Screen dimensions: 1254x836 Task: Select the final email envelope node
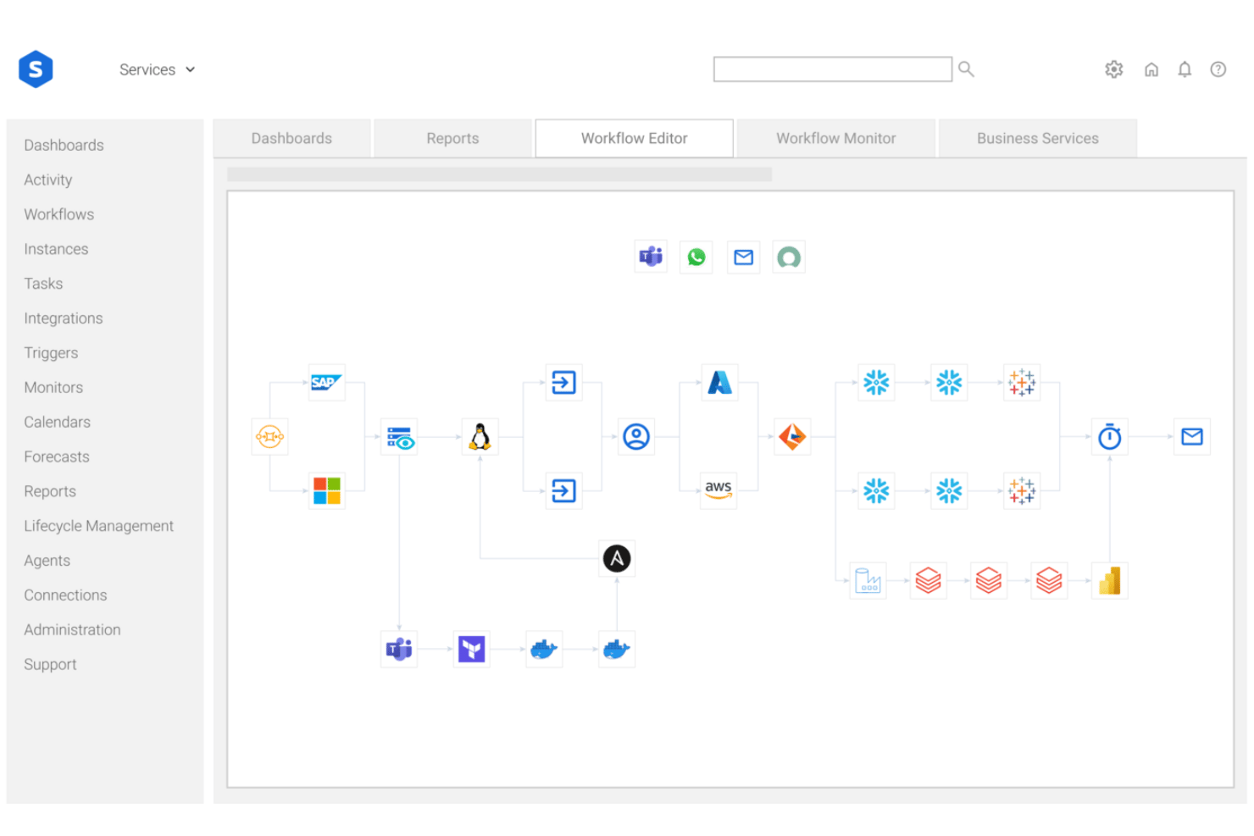[x=1192, y=436]
